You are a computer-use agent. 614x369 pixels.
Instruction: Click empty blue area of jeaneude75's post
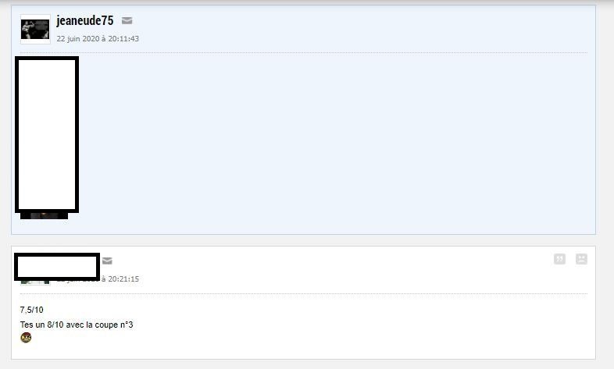click(337, 140)
